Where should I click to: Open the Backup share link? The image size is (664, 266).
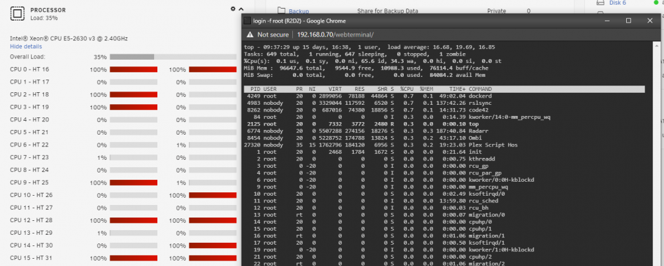click(x=299, y=11)
